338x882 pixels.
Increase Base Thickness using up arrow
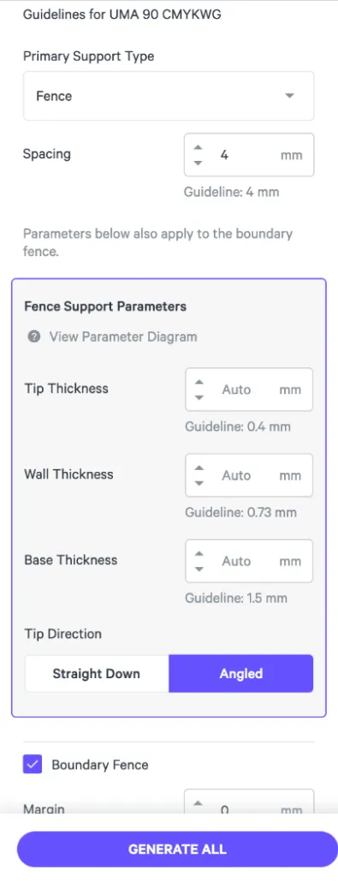tap(199, 553)
